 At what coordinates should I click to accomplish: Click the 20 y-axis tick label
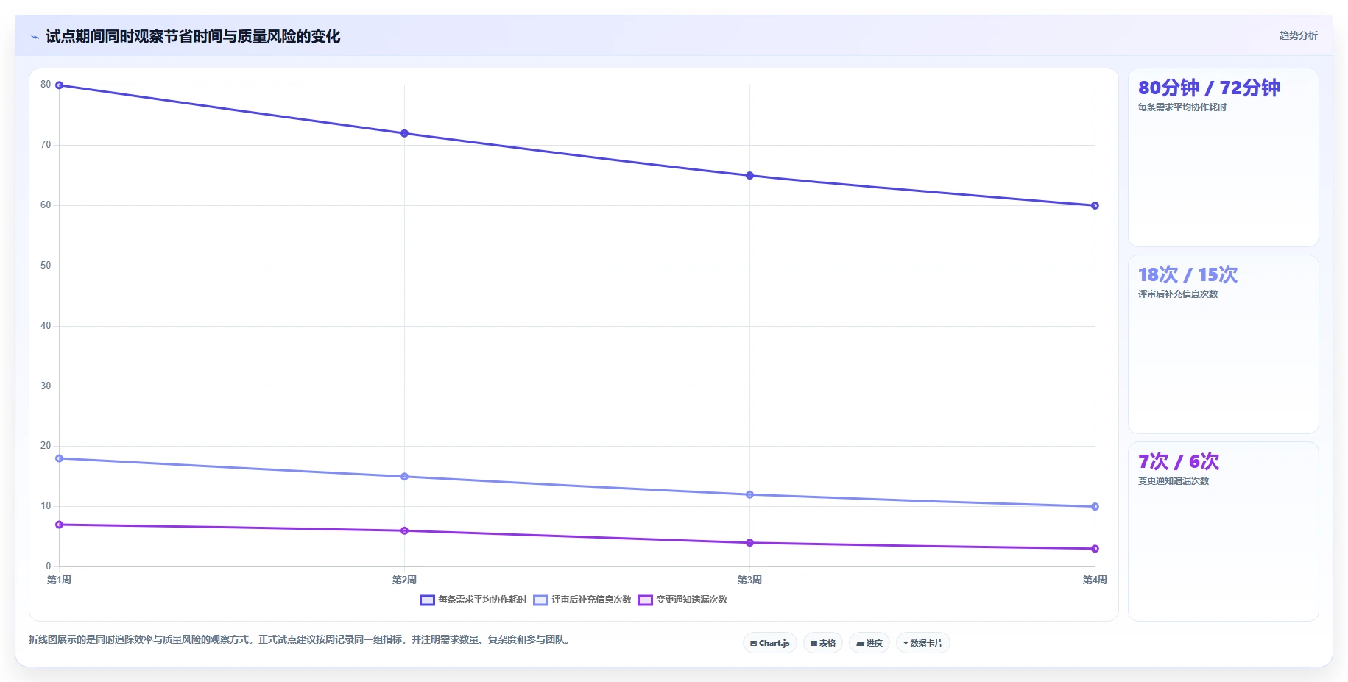[x=46, y=446]
